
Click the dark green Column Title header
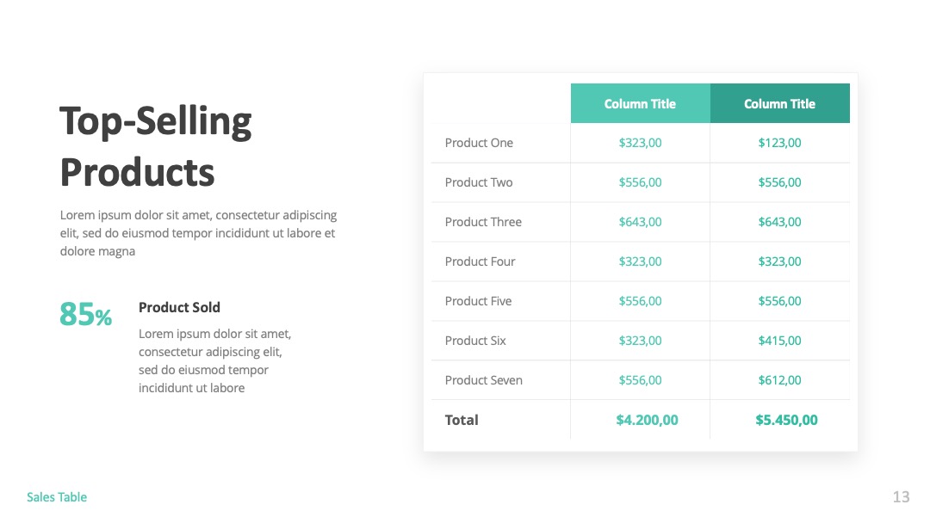pos(780,103)
